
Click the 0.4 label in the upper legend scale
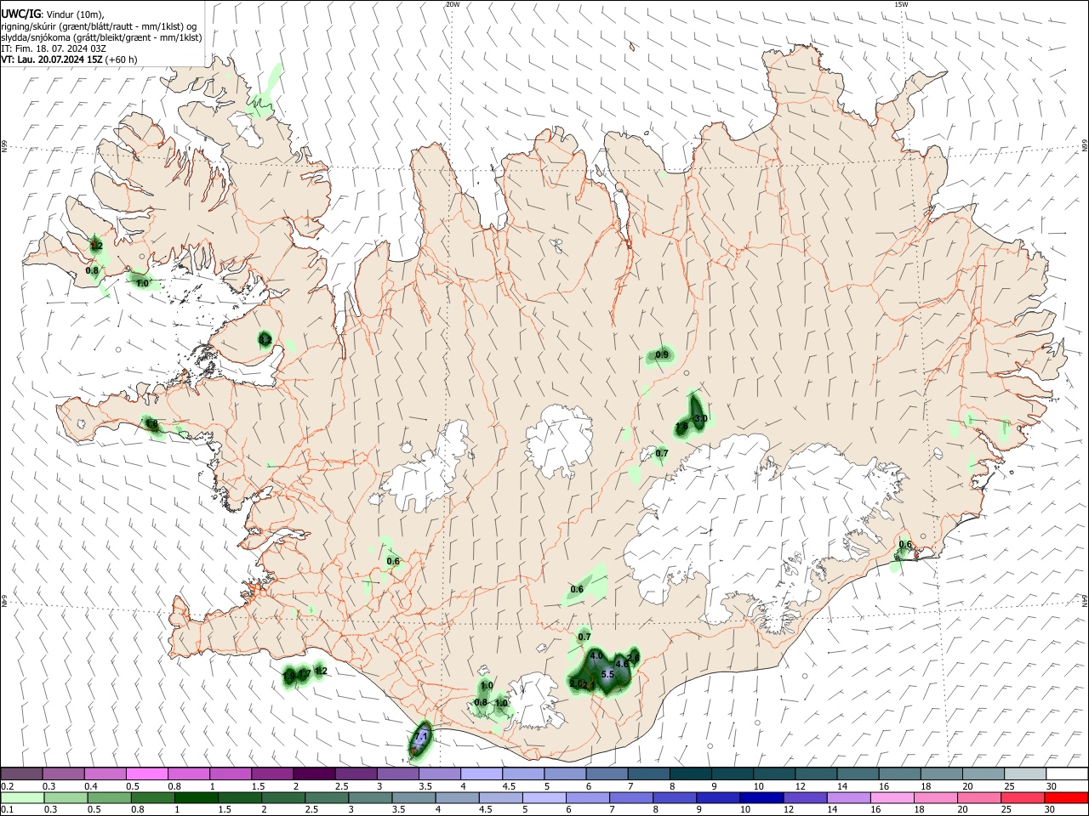pyautogui.click(x=91, y=786)
